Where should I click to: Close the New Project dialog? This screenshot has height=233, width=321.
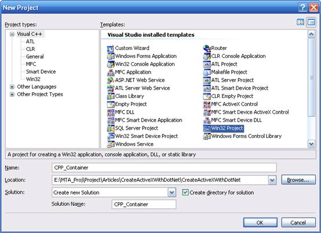point(313,8)
